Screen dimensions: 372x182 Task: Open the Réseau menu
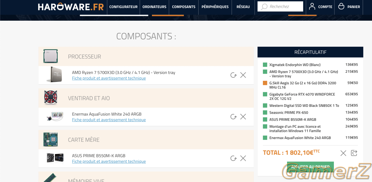(x=243, y=7)
